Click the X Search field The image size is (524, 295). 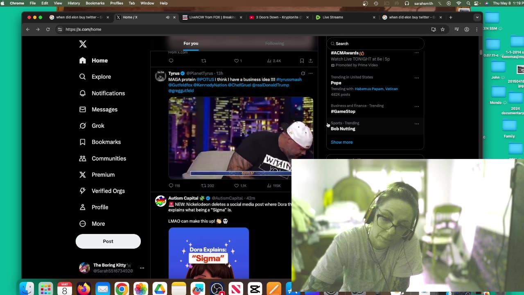tap(375, 43)
